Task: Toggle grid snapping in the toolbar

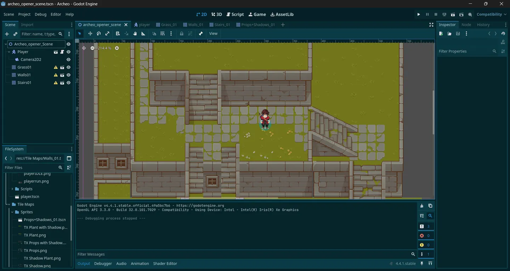Action: 162,33
